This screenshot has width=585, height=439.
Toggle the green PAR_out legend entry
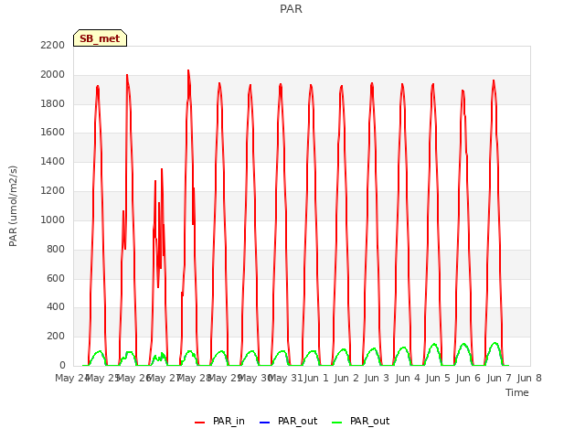tap(360, 421)
